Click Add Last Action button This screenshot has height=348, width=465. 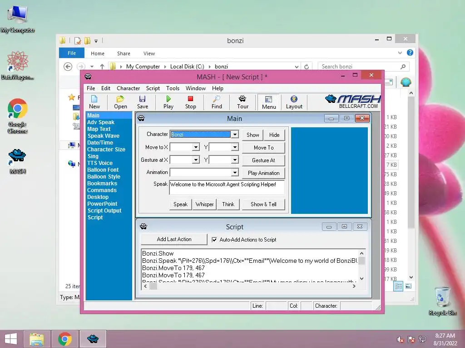[174, 239]
